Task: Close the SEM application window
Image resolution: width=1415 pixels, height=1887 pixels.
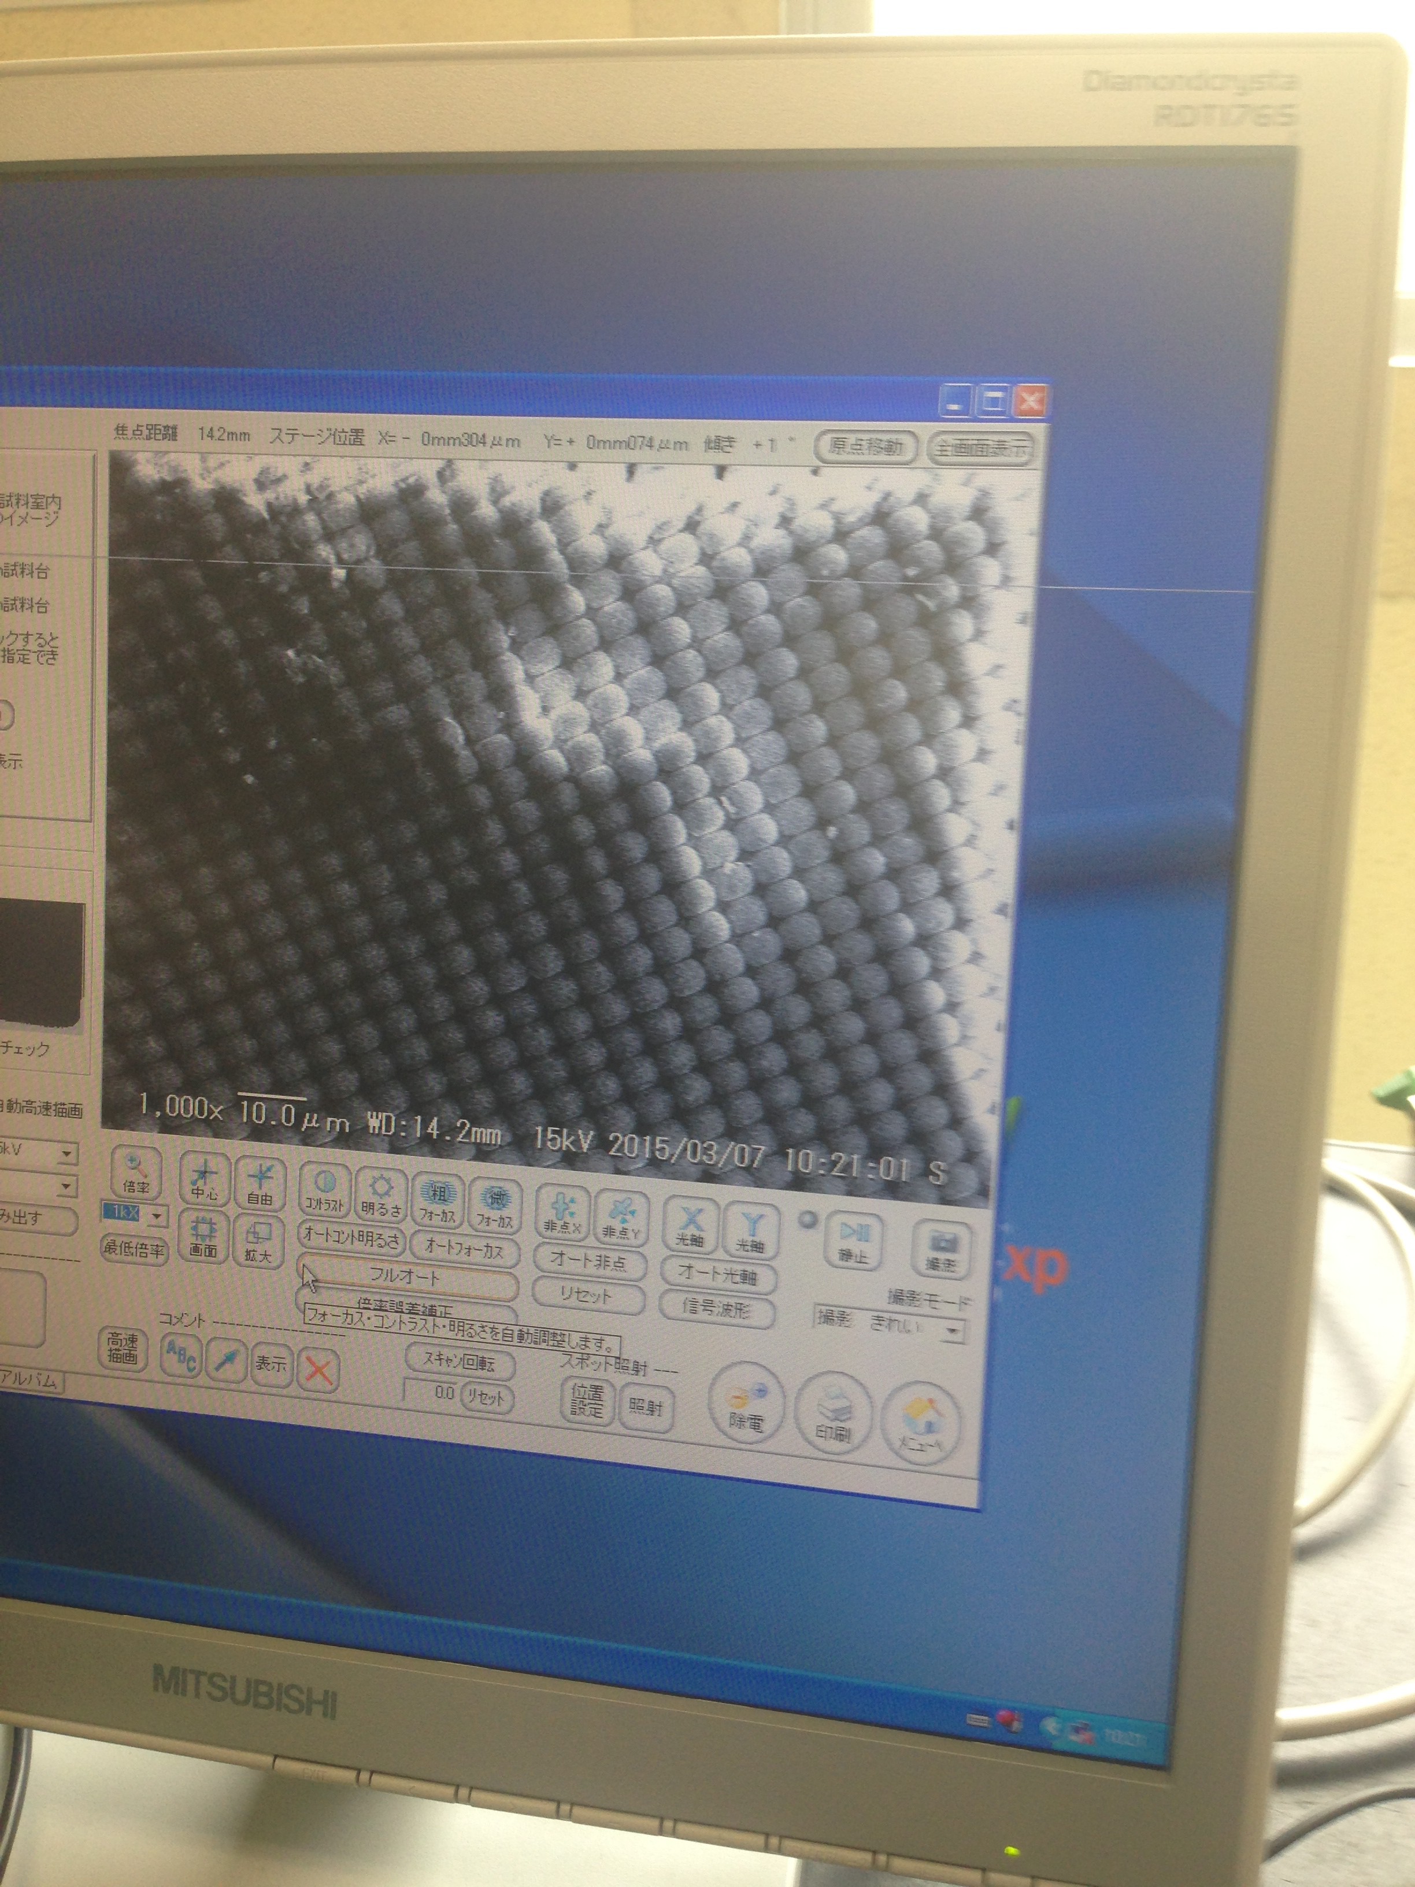Action: (1031, 402)
